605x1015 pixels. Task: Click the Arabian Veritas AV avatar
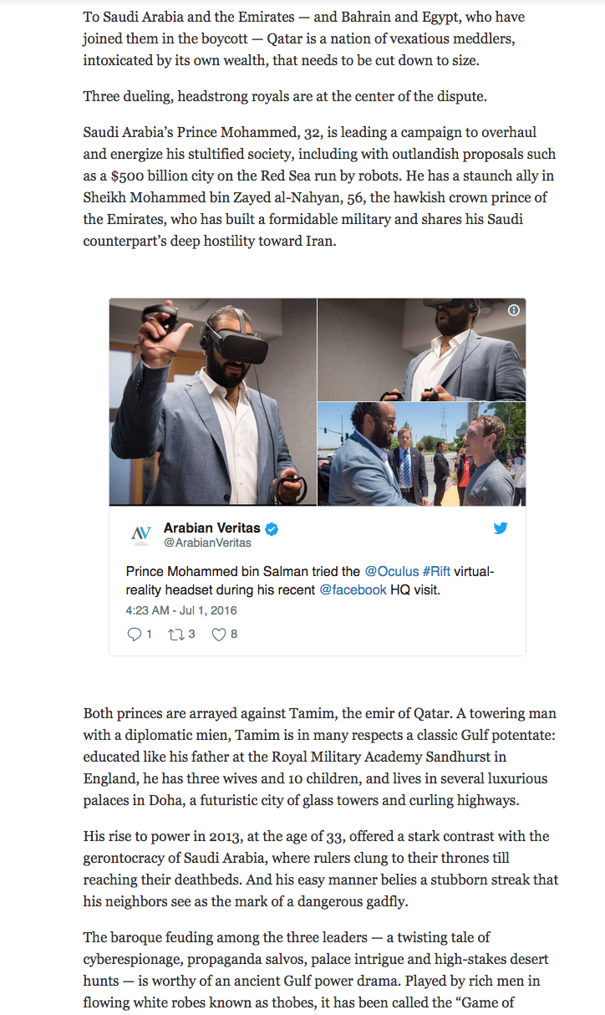(140, 535)
